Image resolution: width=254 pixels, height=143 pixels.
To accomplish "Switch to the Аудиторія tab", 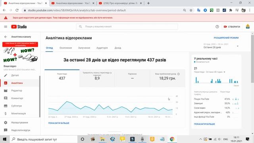I will 102,48.
